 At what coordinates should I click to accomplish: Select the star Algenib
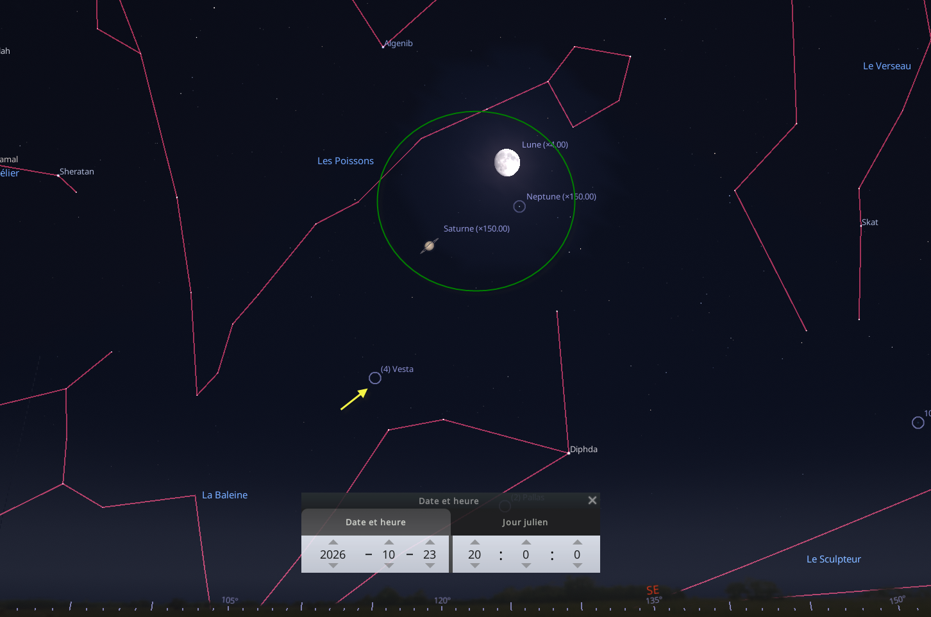pos(383,46)
